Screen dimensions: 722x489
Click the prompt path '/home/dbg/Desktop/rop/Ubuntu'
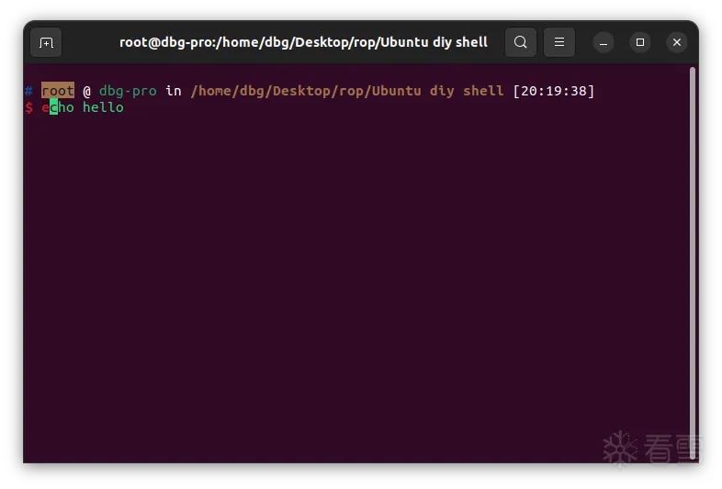[306, 91]
